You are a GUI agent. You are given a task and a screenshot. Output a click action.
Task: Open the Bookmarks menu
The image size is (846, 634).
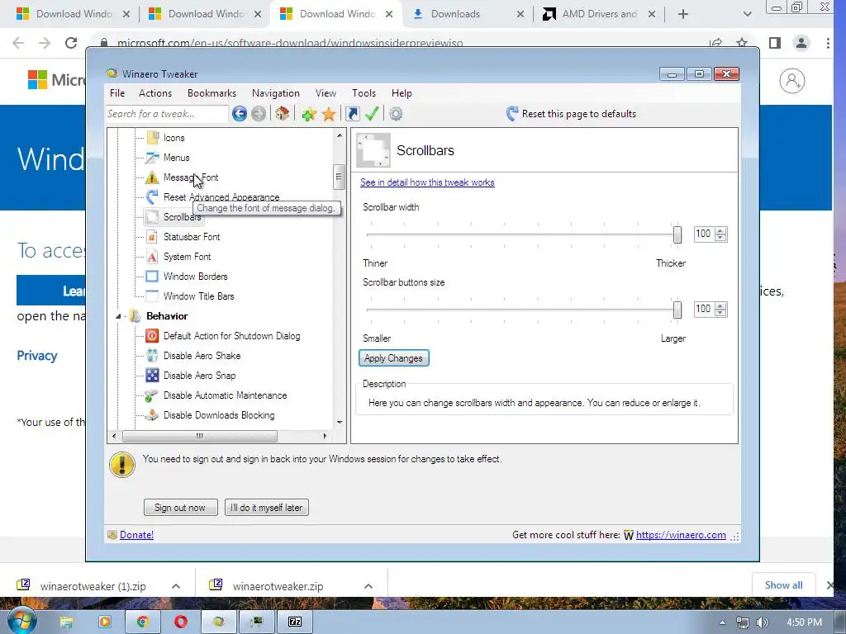211,93
